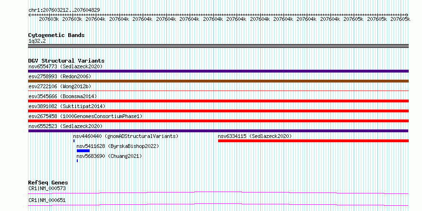Viewport: 422px width, 211px height.
Task: Click the nsv5411628 (ByrskaBishop2022) label
Action: pyautogui.click(x=118, y=146)
